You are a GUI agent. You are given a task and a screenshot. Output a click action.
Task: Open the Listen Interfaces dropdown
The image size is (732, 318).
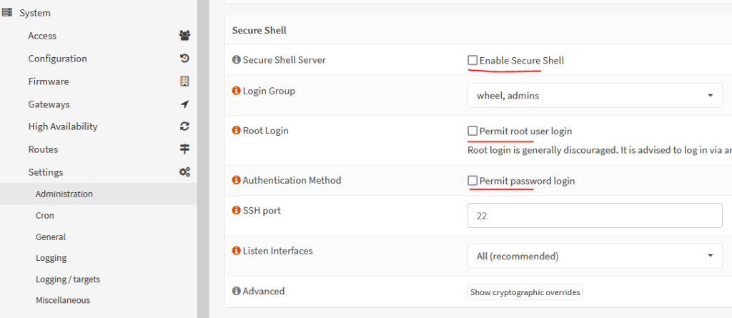tap(595, 256)
